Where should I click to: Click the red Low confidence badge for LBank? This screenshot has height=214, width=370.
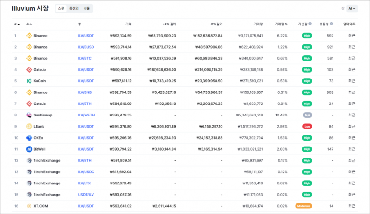(x=306, y=126)
